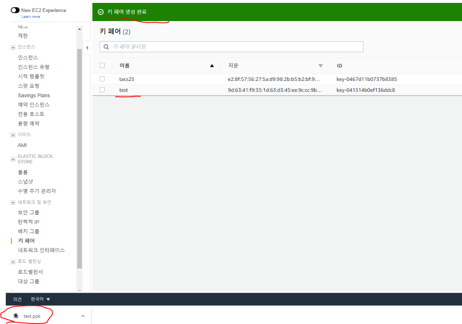Open 전용 호스트 in the sidebar
The image size is (462, 324).
point(31,114)
